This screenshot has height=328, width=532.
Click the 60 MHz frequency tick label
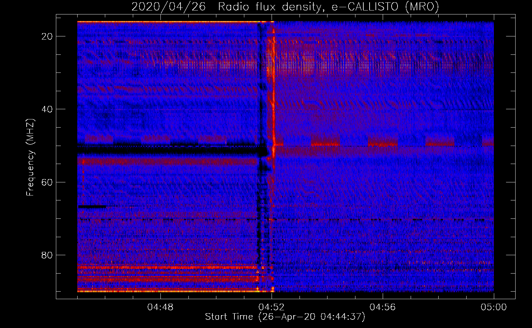(47, 182)
